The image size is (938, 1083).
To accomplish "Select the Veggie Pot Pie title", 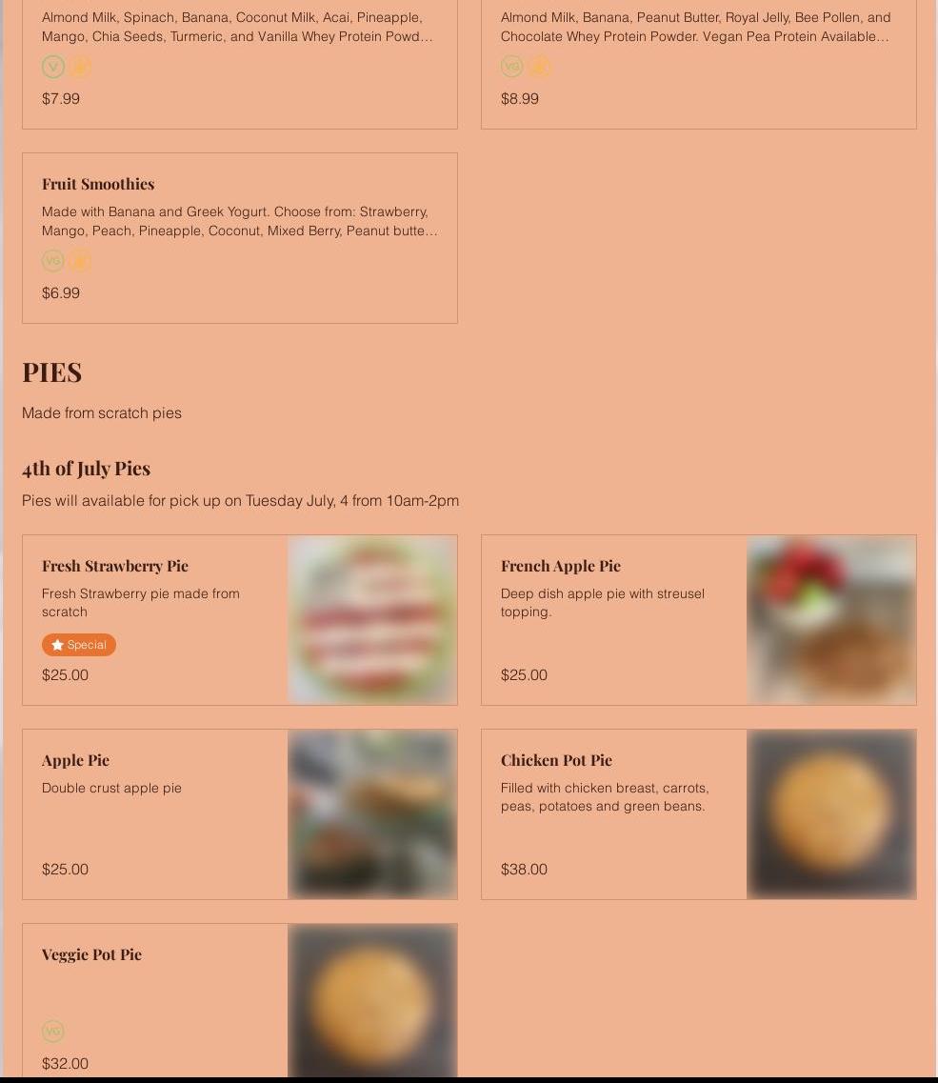I will click(x=92, y=954).
